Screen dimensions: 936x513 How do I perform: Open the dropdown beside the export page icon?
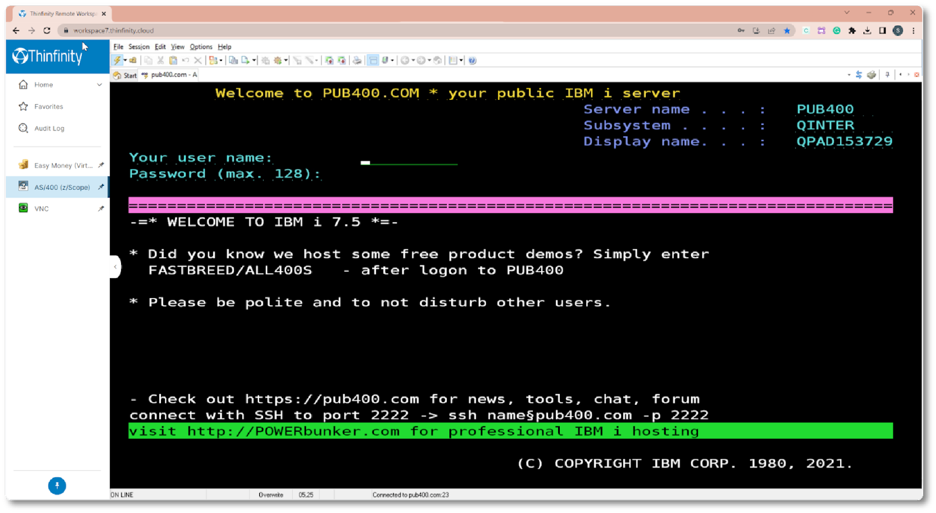pyautogui.click(x=254, y=60)
